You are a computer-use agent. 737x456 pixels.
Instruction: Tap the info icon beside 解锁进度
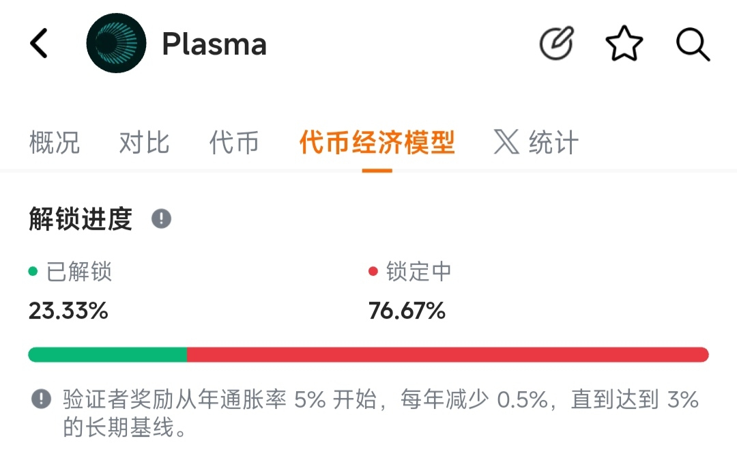pyautogui.click(x=161, y=219)
